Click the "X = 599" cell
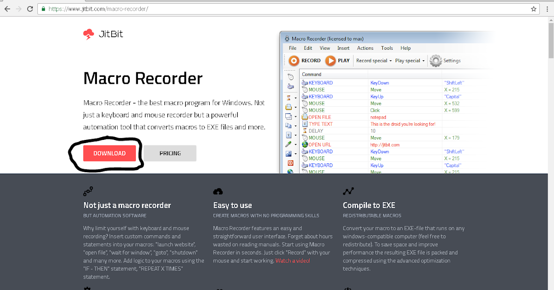 [452, 110]
